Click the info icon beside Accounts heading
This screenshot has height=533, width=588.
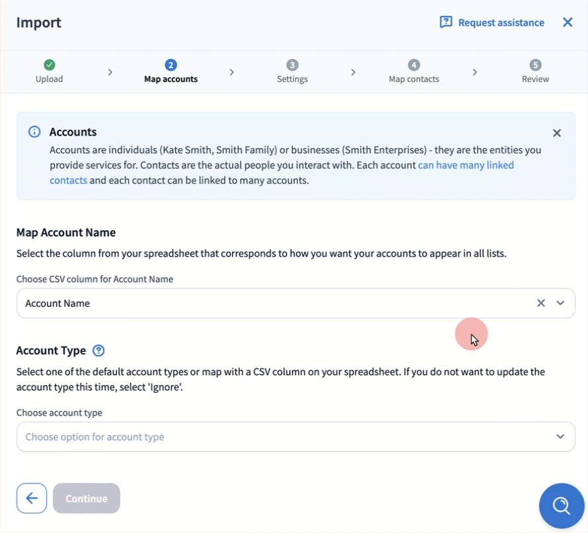[x=34, y=132]
